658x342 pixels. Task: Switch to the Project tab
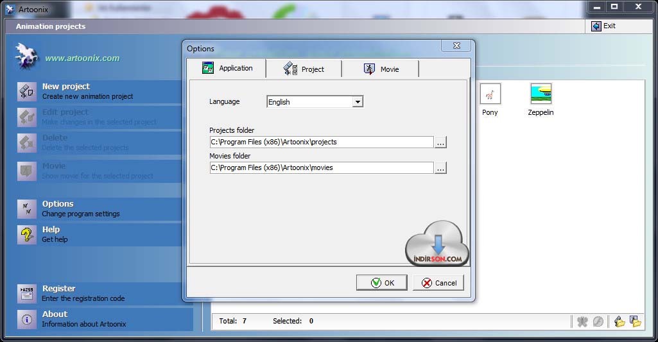[304, 69]
